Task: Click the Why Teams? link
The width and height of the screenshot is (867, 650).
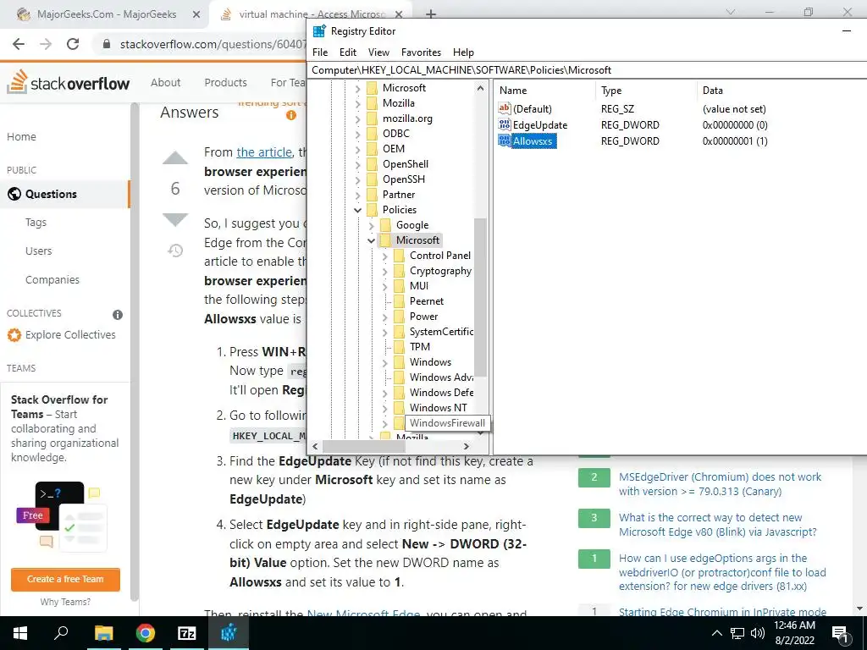Action: pyautogui.click(x=65, y=602)
